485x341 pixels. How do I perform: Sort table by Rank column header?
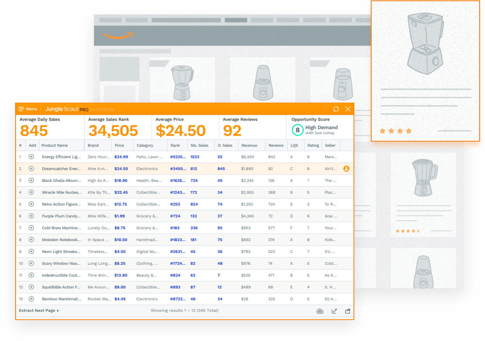click(175, 145)
